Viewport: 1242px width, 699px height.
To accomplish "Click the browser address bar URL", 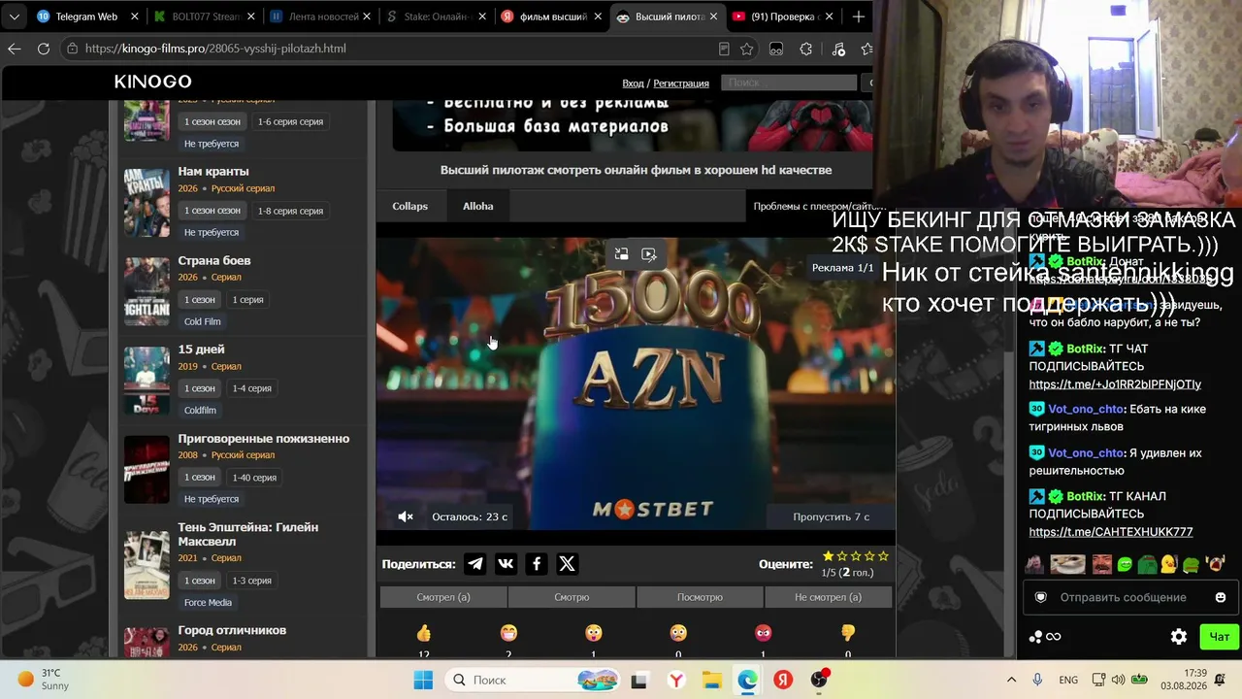I will coord(215,49).
